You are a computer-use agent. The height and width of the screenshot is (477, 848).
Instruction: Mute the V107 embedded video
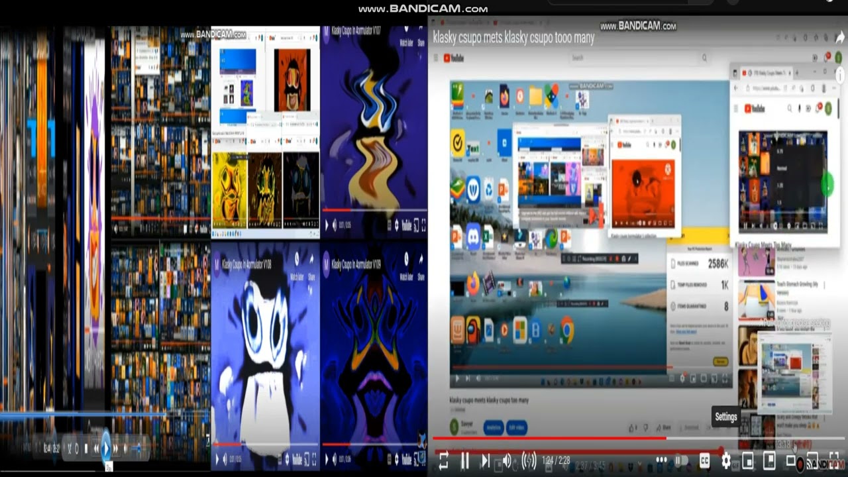tap(335, 225)
